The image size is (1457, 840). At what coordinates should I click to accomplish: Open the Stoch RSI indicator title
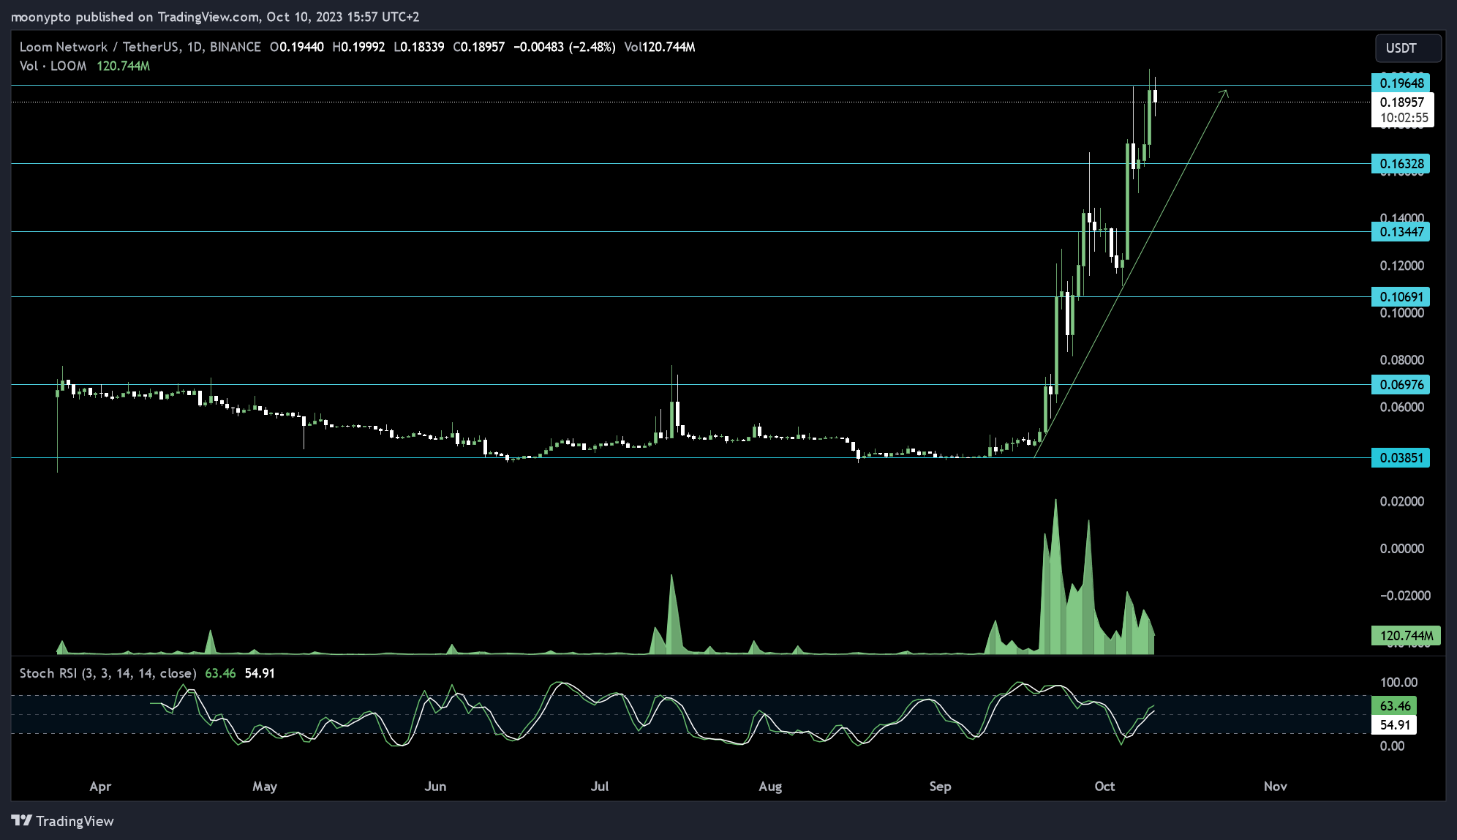pyautogui.click(x=108, y=673)
